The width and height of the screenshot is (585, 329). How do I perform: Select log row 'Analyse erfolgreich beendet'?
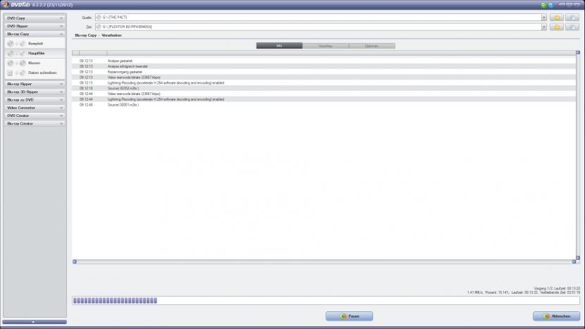pyautogui.click(x=324, y=66)
